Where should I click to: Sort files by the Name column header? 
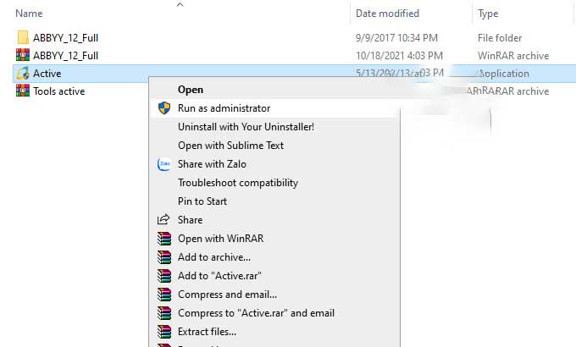[29, 14]
